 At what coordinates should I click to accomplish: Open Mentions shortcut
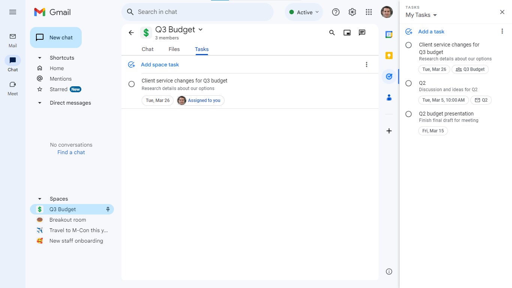pos(60,79)
